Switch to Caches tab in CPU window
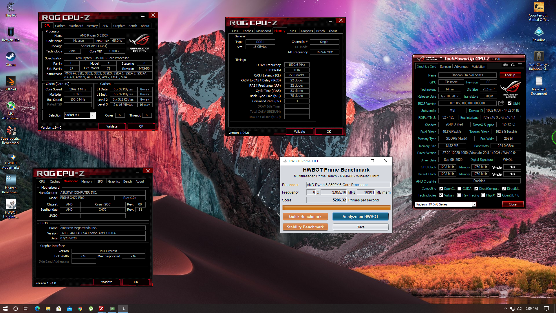Screen dimensions: 556x313 pos(60,26)
